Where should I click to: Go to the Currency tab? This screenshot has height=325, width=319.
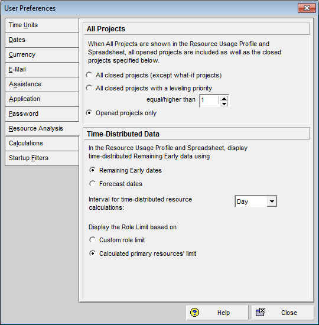(42, 55)
